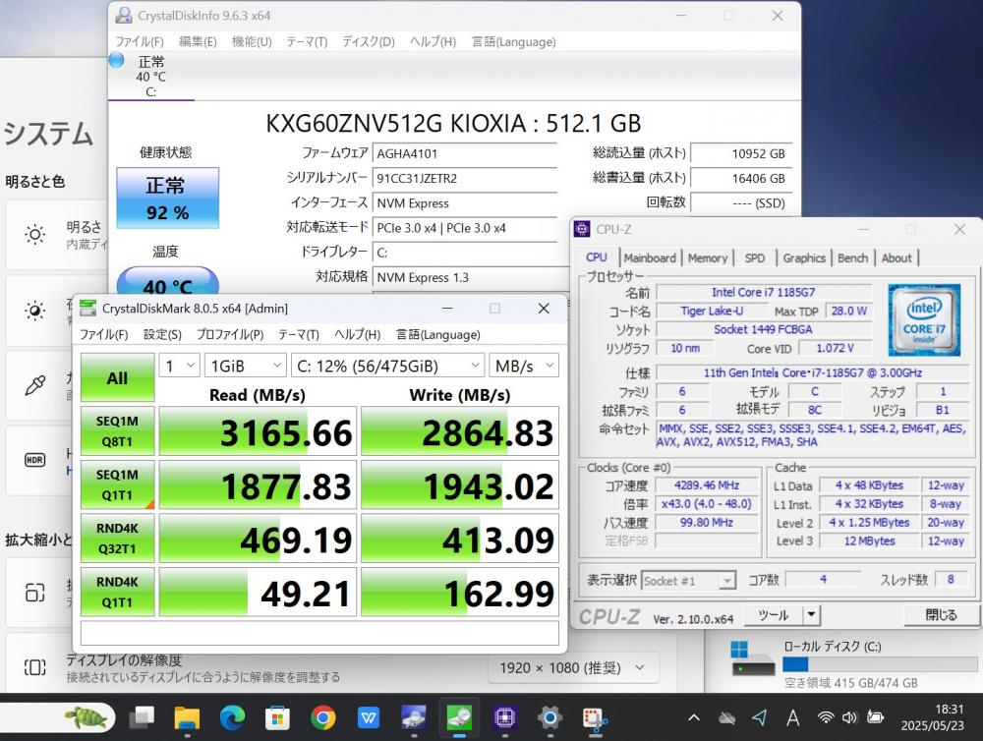This screenshot has height=741, width=983.
Task: Toggle the IME input mode A indicator
Action: click(x=793, y=717)
